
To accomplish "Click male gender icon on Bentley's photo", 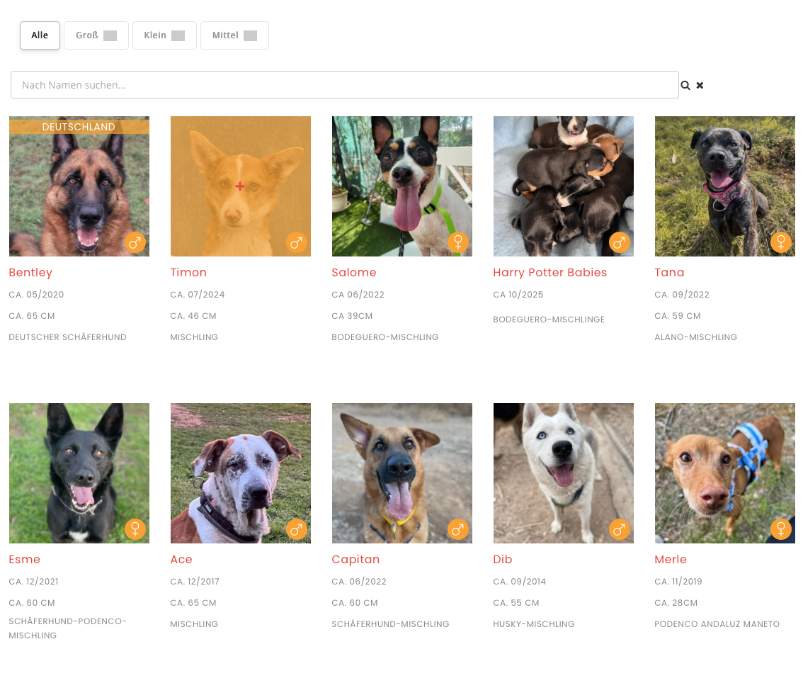I will pyautogui.click(x=135, y=243).
